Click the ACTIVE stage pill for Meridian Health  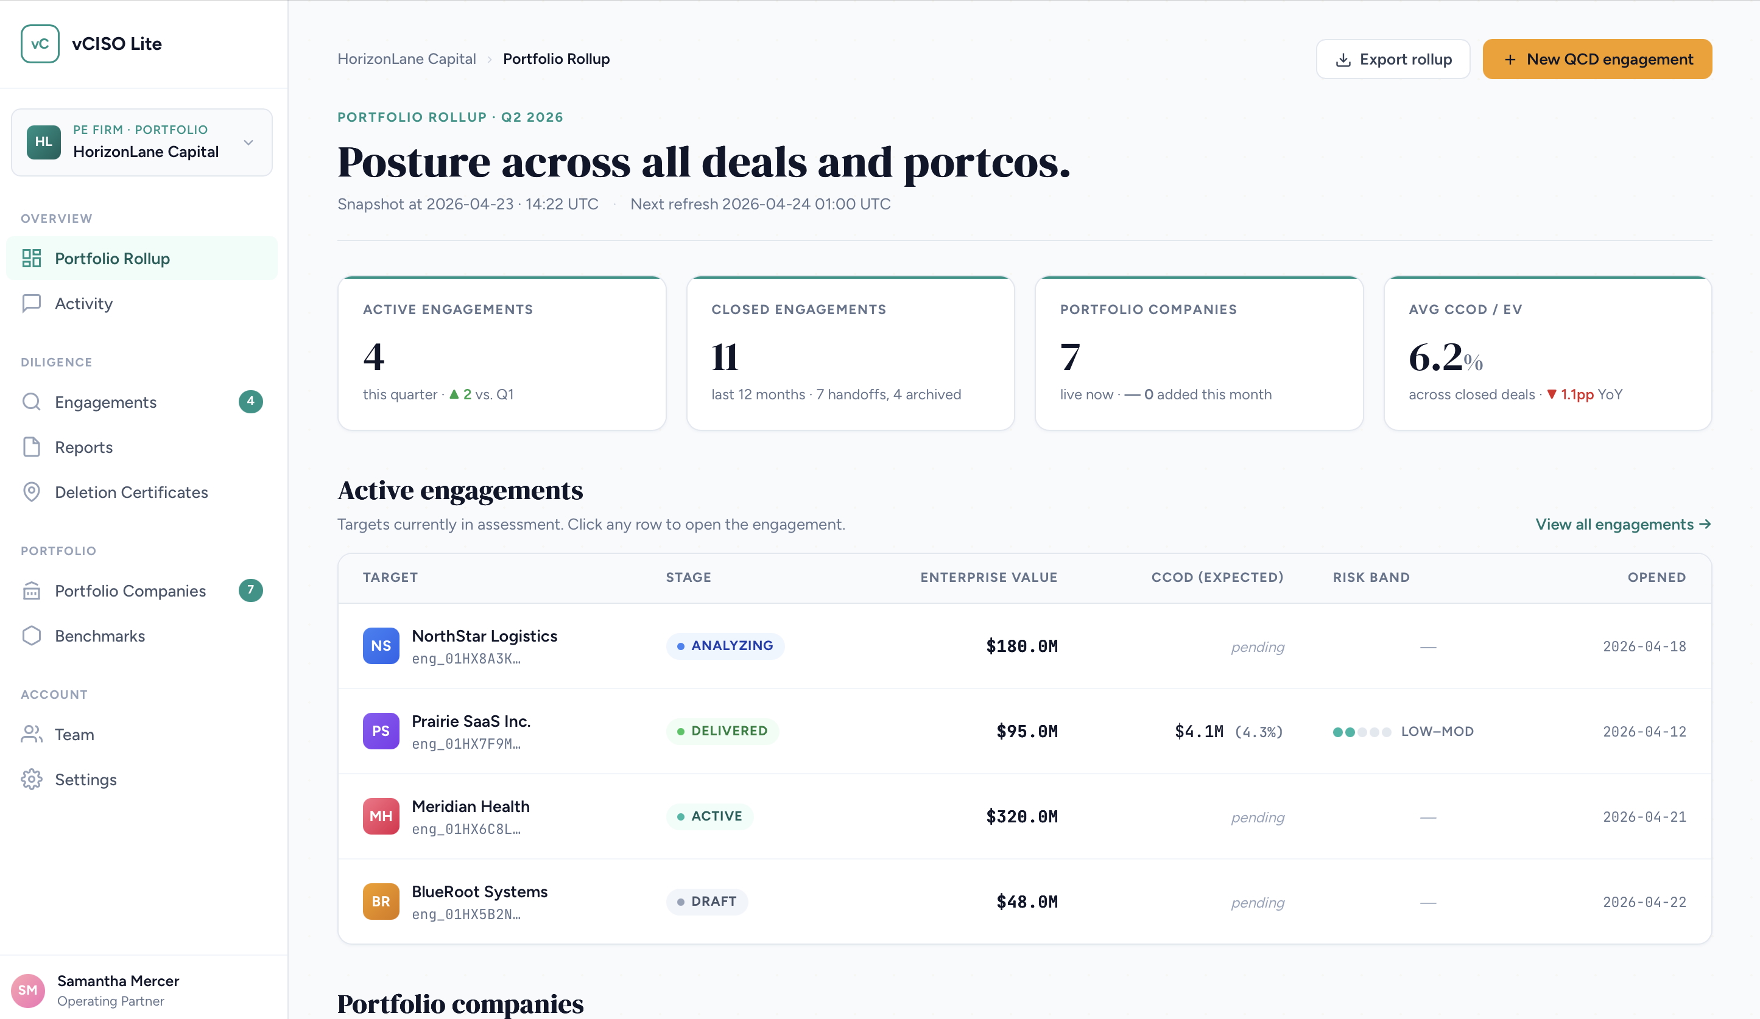[x=709, y=816]
